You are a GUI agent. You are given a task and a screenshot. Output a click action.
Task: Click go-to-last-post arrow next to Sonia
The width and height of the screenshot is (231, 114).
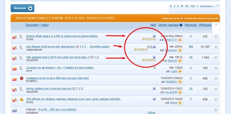coord(180,103)
